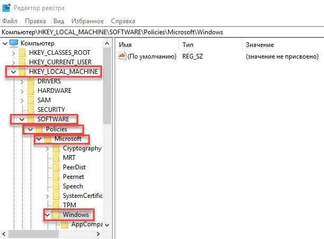The image size is (324, 239).
Task: Select the SECURITY key label
Action: [x=51, y=110]
